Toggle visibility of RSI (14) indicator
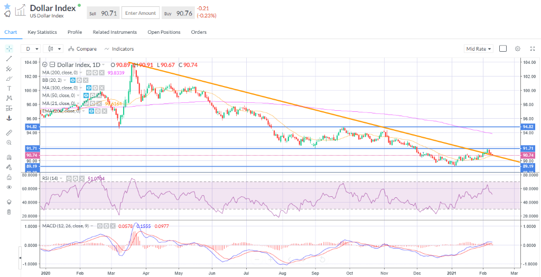 click(x=69, y=178)
